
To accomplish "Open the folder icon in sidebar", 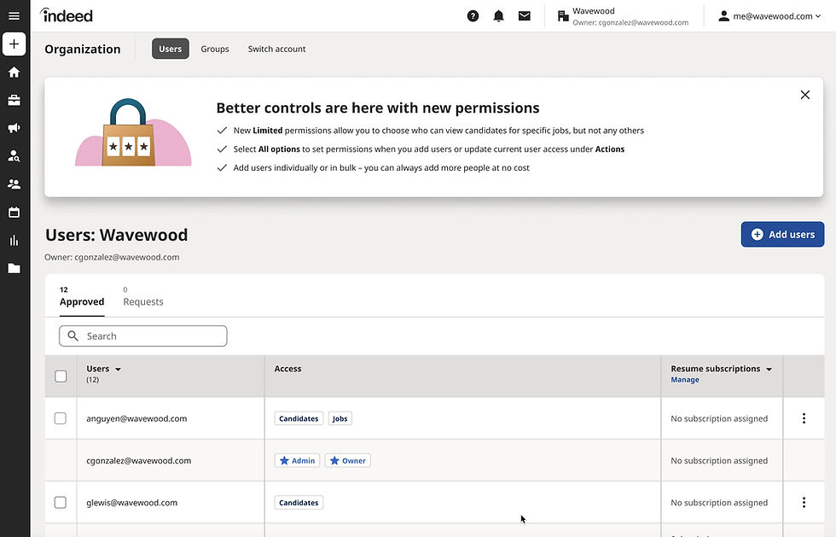I will (15, 268).
